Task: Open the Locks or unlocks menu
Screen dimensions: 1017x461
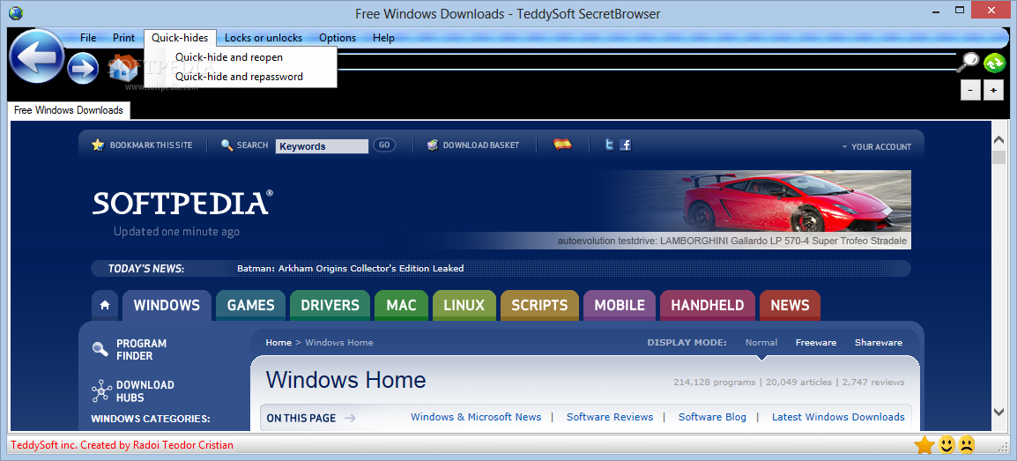Action: tap(264, 38)
